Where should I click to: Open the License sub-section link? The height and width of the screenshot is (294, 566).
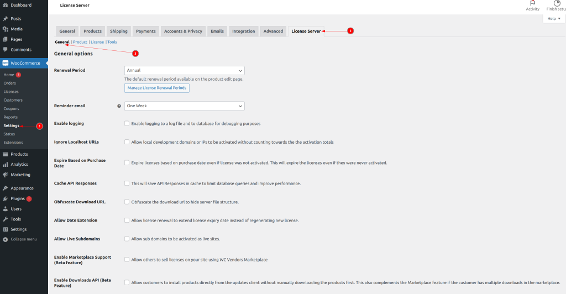click(x=97, y=42)
